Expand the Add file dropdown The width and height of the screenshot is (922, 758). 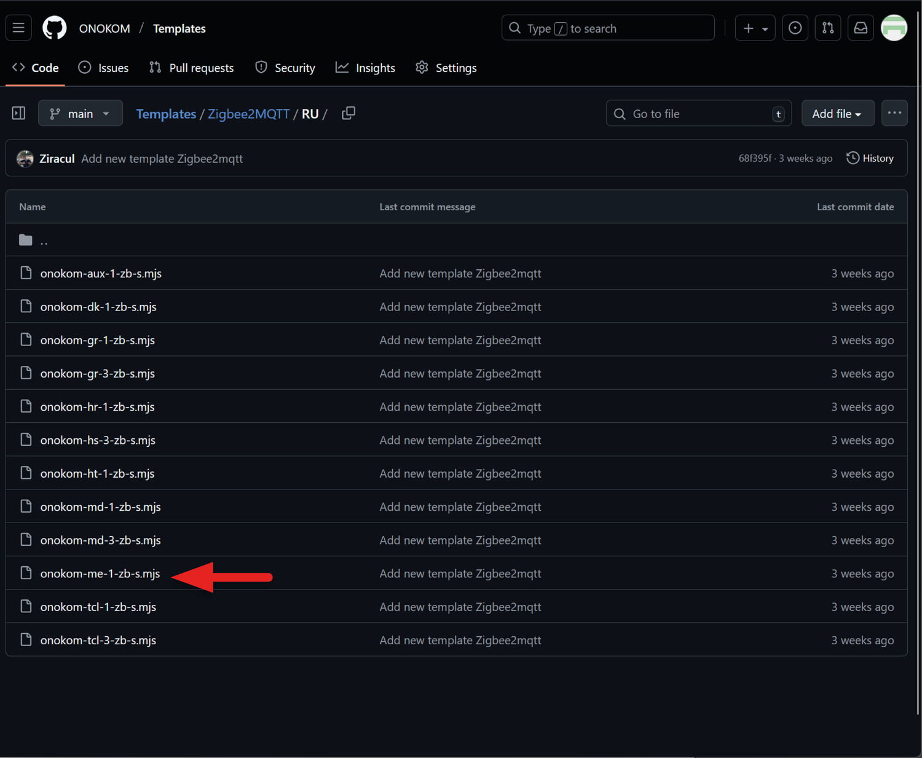pos(837,114)
